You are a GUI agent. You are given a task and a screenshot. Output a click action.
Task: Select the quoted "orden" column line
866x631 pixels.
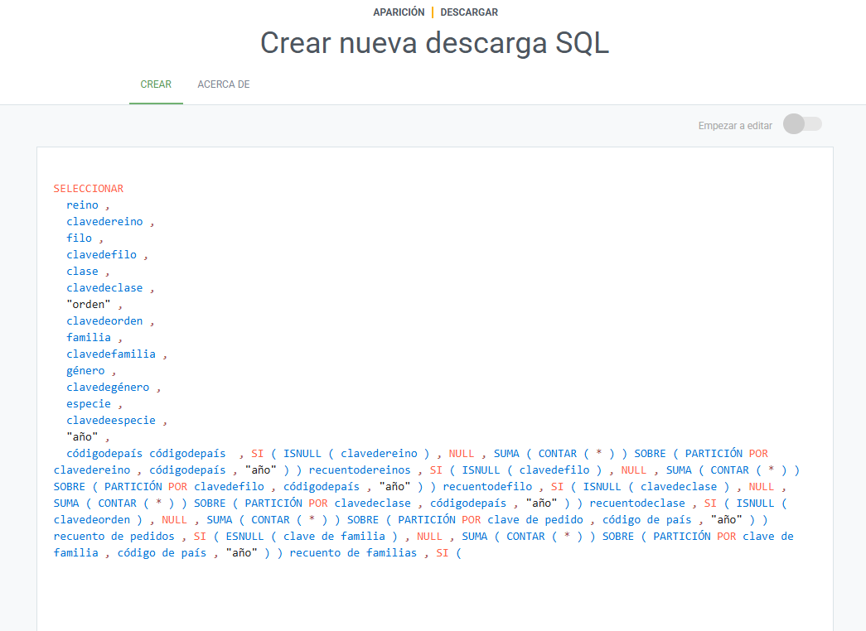[88, 305]
